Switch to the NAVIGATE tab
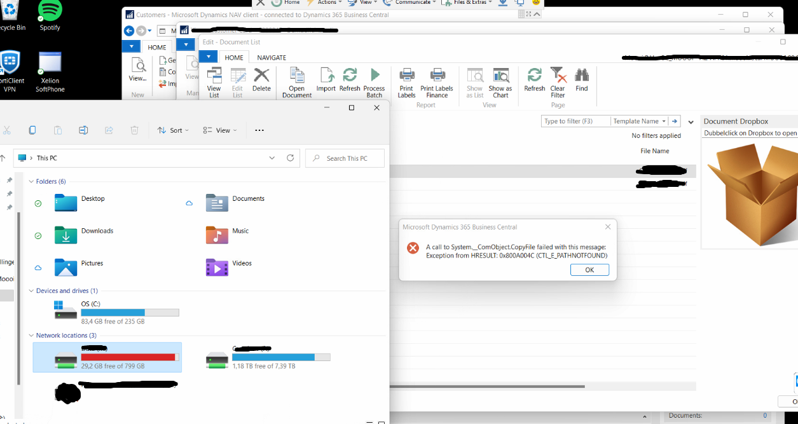The image size is (798, 424). coord(272,57)
